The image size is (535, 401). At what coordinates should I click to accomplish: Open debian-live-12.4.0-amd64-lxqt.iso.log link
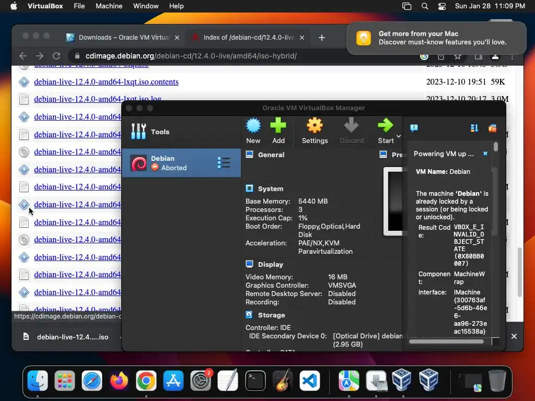click(98, 99)
